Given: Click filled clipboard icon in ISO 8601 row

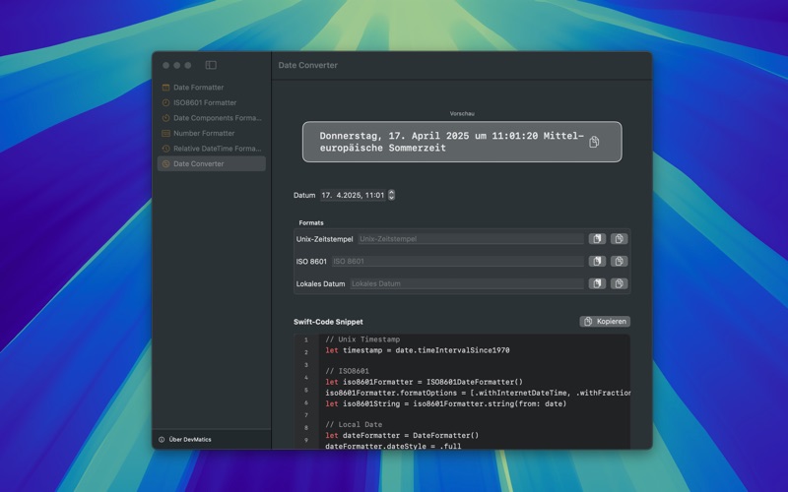Looking at the screenshot, I should [x=597, y=261].
